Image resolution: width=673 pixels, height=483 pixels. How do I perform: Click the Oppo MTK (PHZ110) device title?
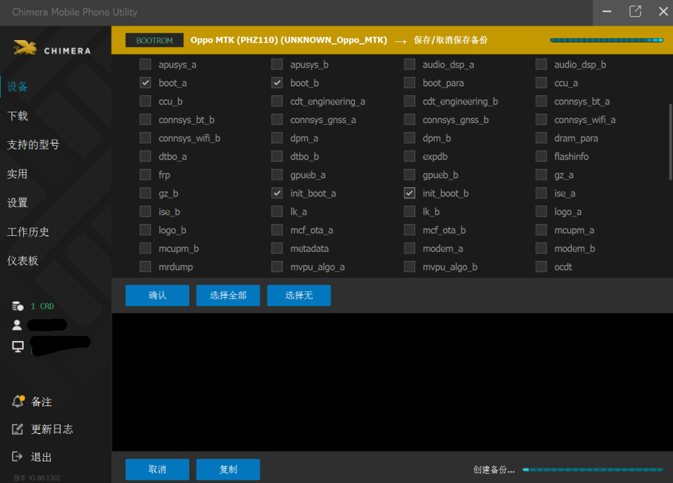(x=289, y=40)
